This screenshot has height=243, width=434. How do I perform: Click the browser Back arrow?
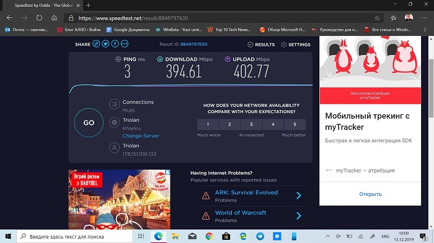(x=10, y=18)
